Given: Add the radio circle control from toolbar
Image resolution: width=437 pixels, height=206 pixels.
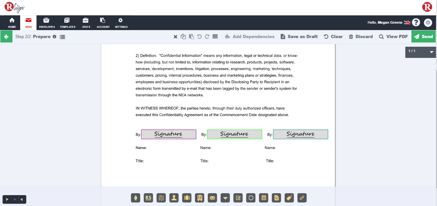Looking at the screenshot, I should pyautogui.click(x=251, y=198).
